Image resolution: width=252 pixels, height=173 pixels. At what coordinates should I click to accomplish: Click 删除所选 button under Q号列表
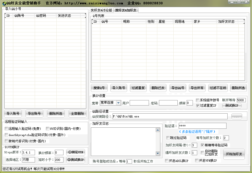point(238,88)
